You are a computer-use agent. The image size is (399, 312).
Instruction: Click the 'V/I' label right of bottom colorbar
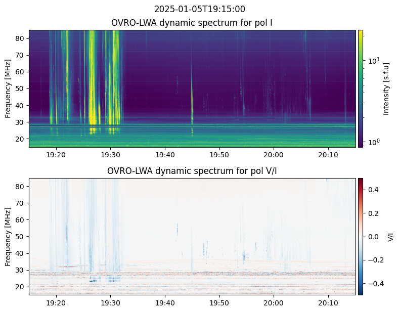coord(390,236)
